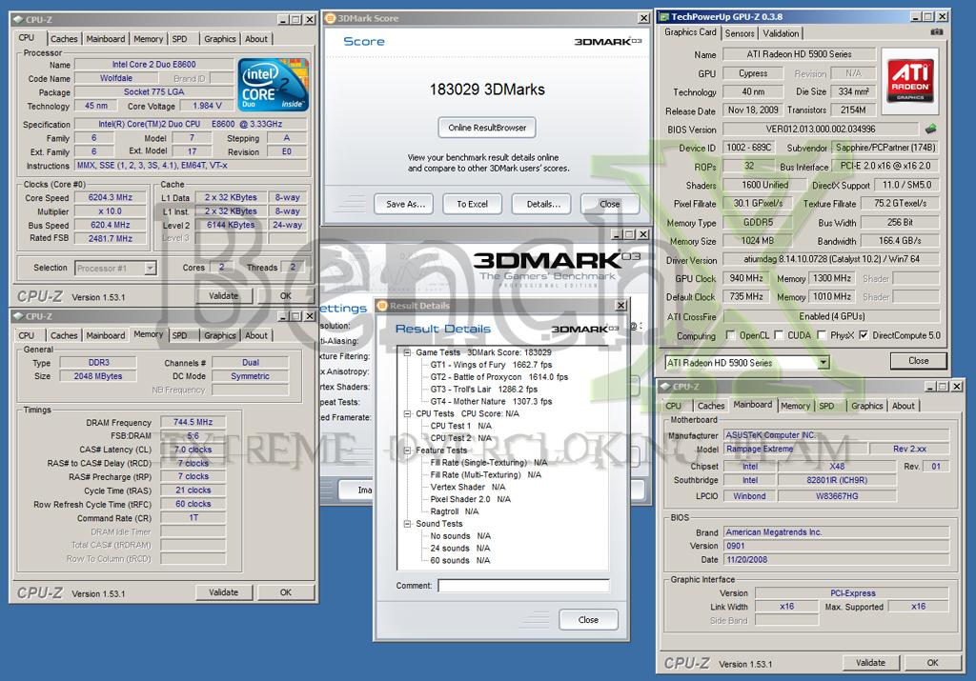
Task: Collapse the Game Tests tree node
Action: tap(407, 352)
